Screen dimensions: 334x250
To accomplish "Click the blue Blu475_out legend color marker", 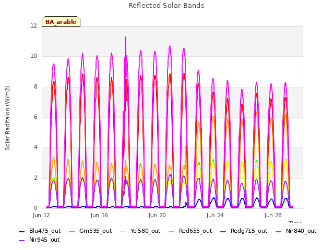I will point(22,231).
